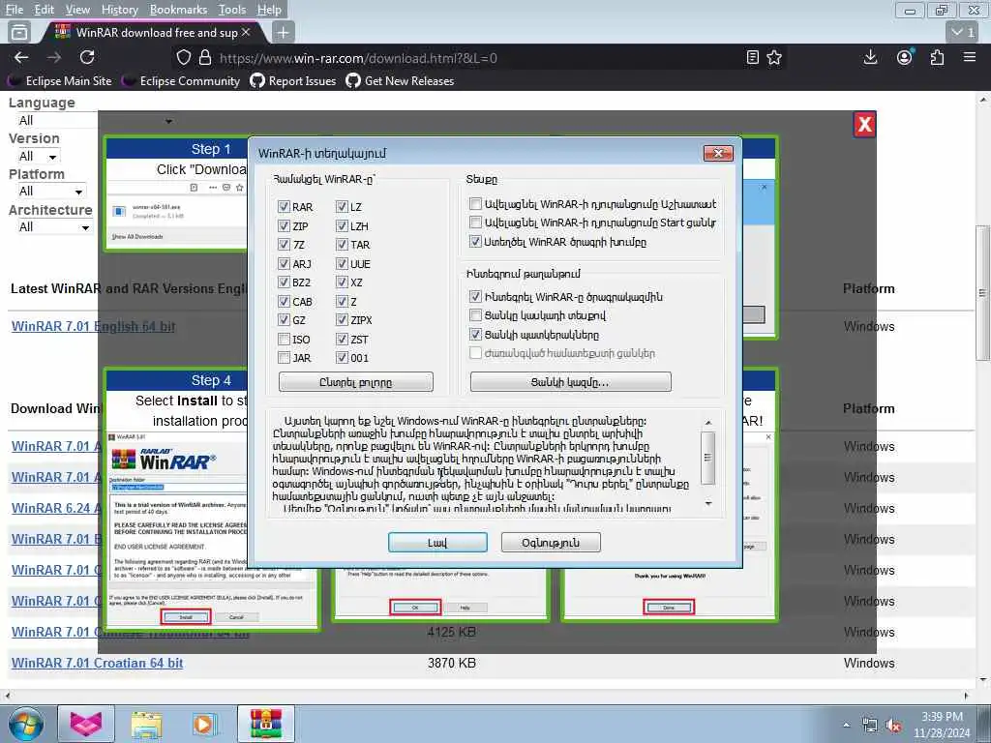
Task: Open the History menu
Action: [x=119, y=10]
